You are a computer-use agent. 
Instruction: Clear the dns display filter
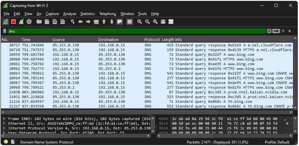269,31
